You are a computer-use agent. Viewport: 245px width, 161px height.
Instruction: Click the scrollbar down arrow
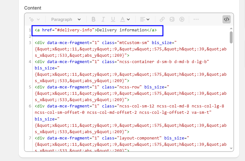231,149
